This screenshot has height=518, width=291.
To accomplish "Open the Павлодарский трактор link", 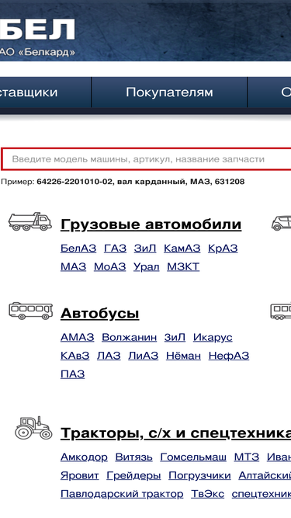I will point(122,494).
